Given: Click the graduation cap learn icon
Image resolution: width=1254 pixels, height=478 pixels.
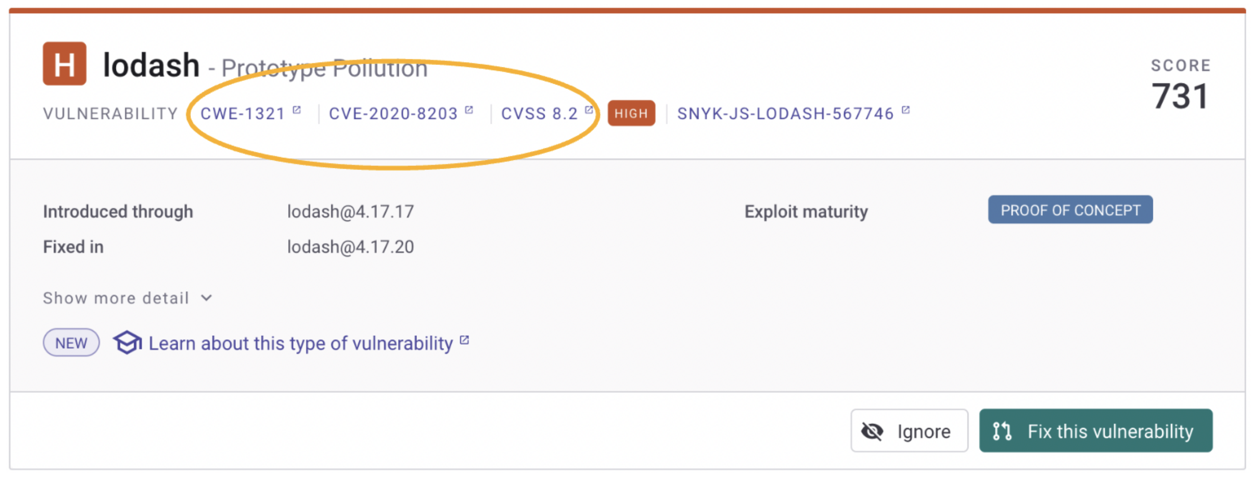Looking at the screenshot, I should click(127, 343).
